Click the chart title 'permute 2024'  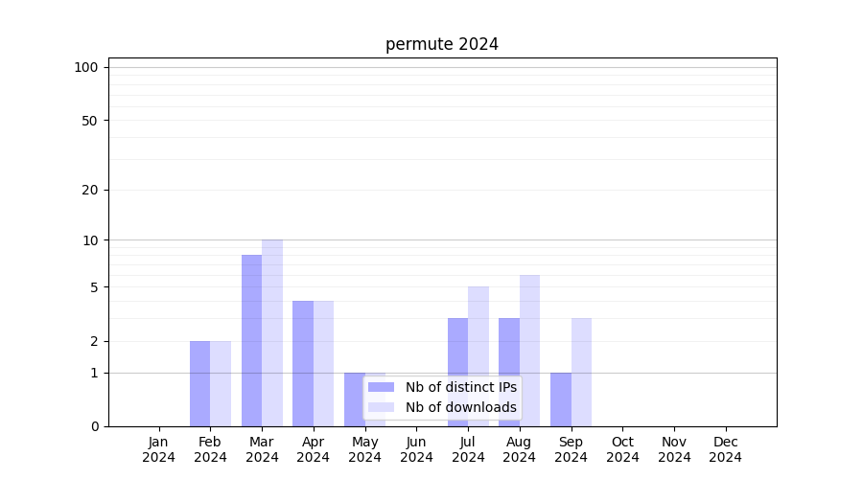442,44
